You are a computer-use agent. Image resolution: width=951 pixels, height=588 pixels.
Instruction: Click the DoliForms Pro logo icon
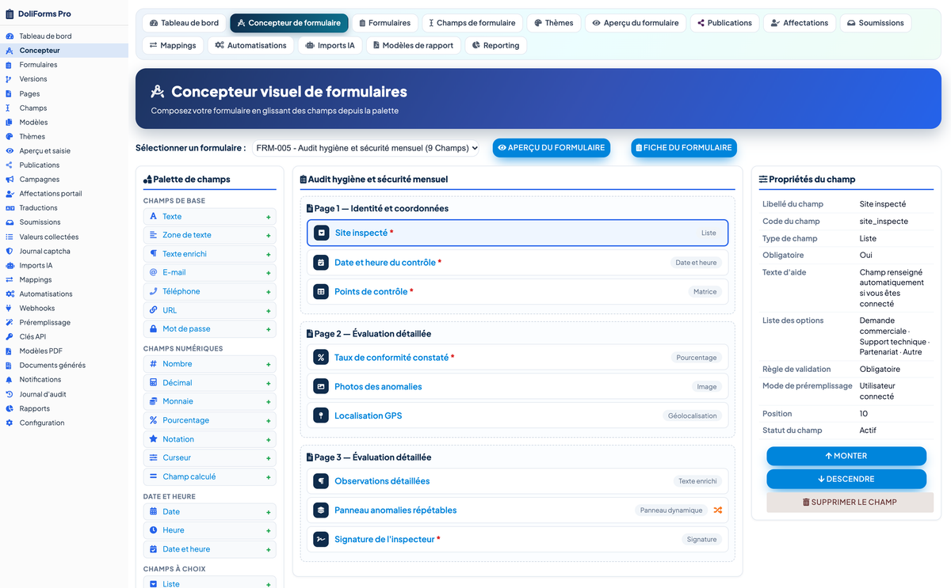[10, 13]
